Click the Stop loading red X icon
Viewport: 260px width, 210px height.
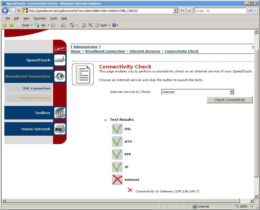point(189,11)
